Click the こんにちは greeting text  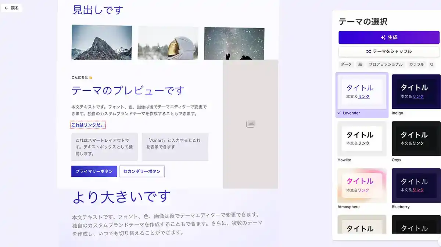[82, 77]
